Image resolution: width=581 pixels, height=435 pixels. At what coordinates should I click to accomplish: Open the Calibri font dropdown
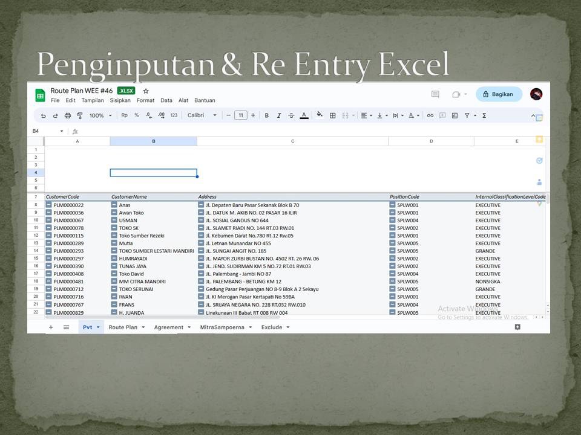pyautogui.click(x=202, y=115)
